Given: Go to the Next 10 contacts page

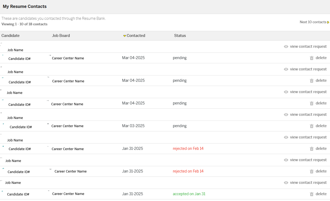Looking at the screenshot, I should pos(313,22).
